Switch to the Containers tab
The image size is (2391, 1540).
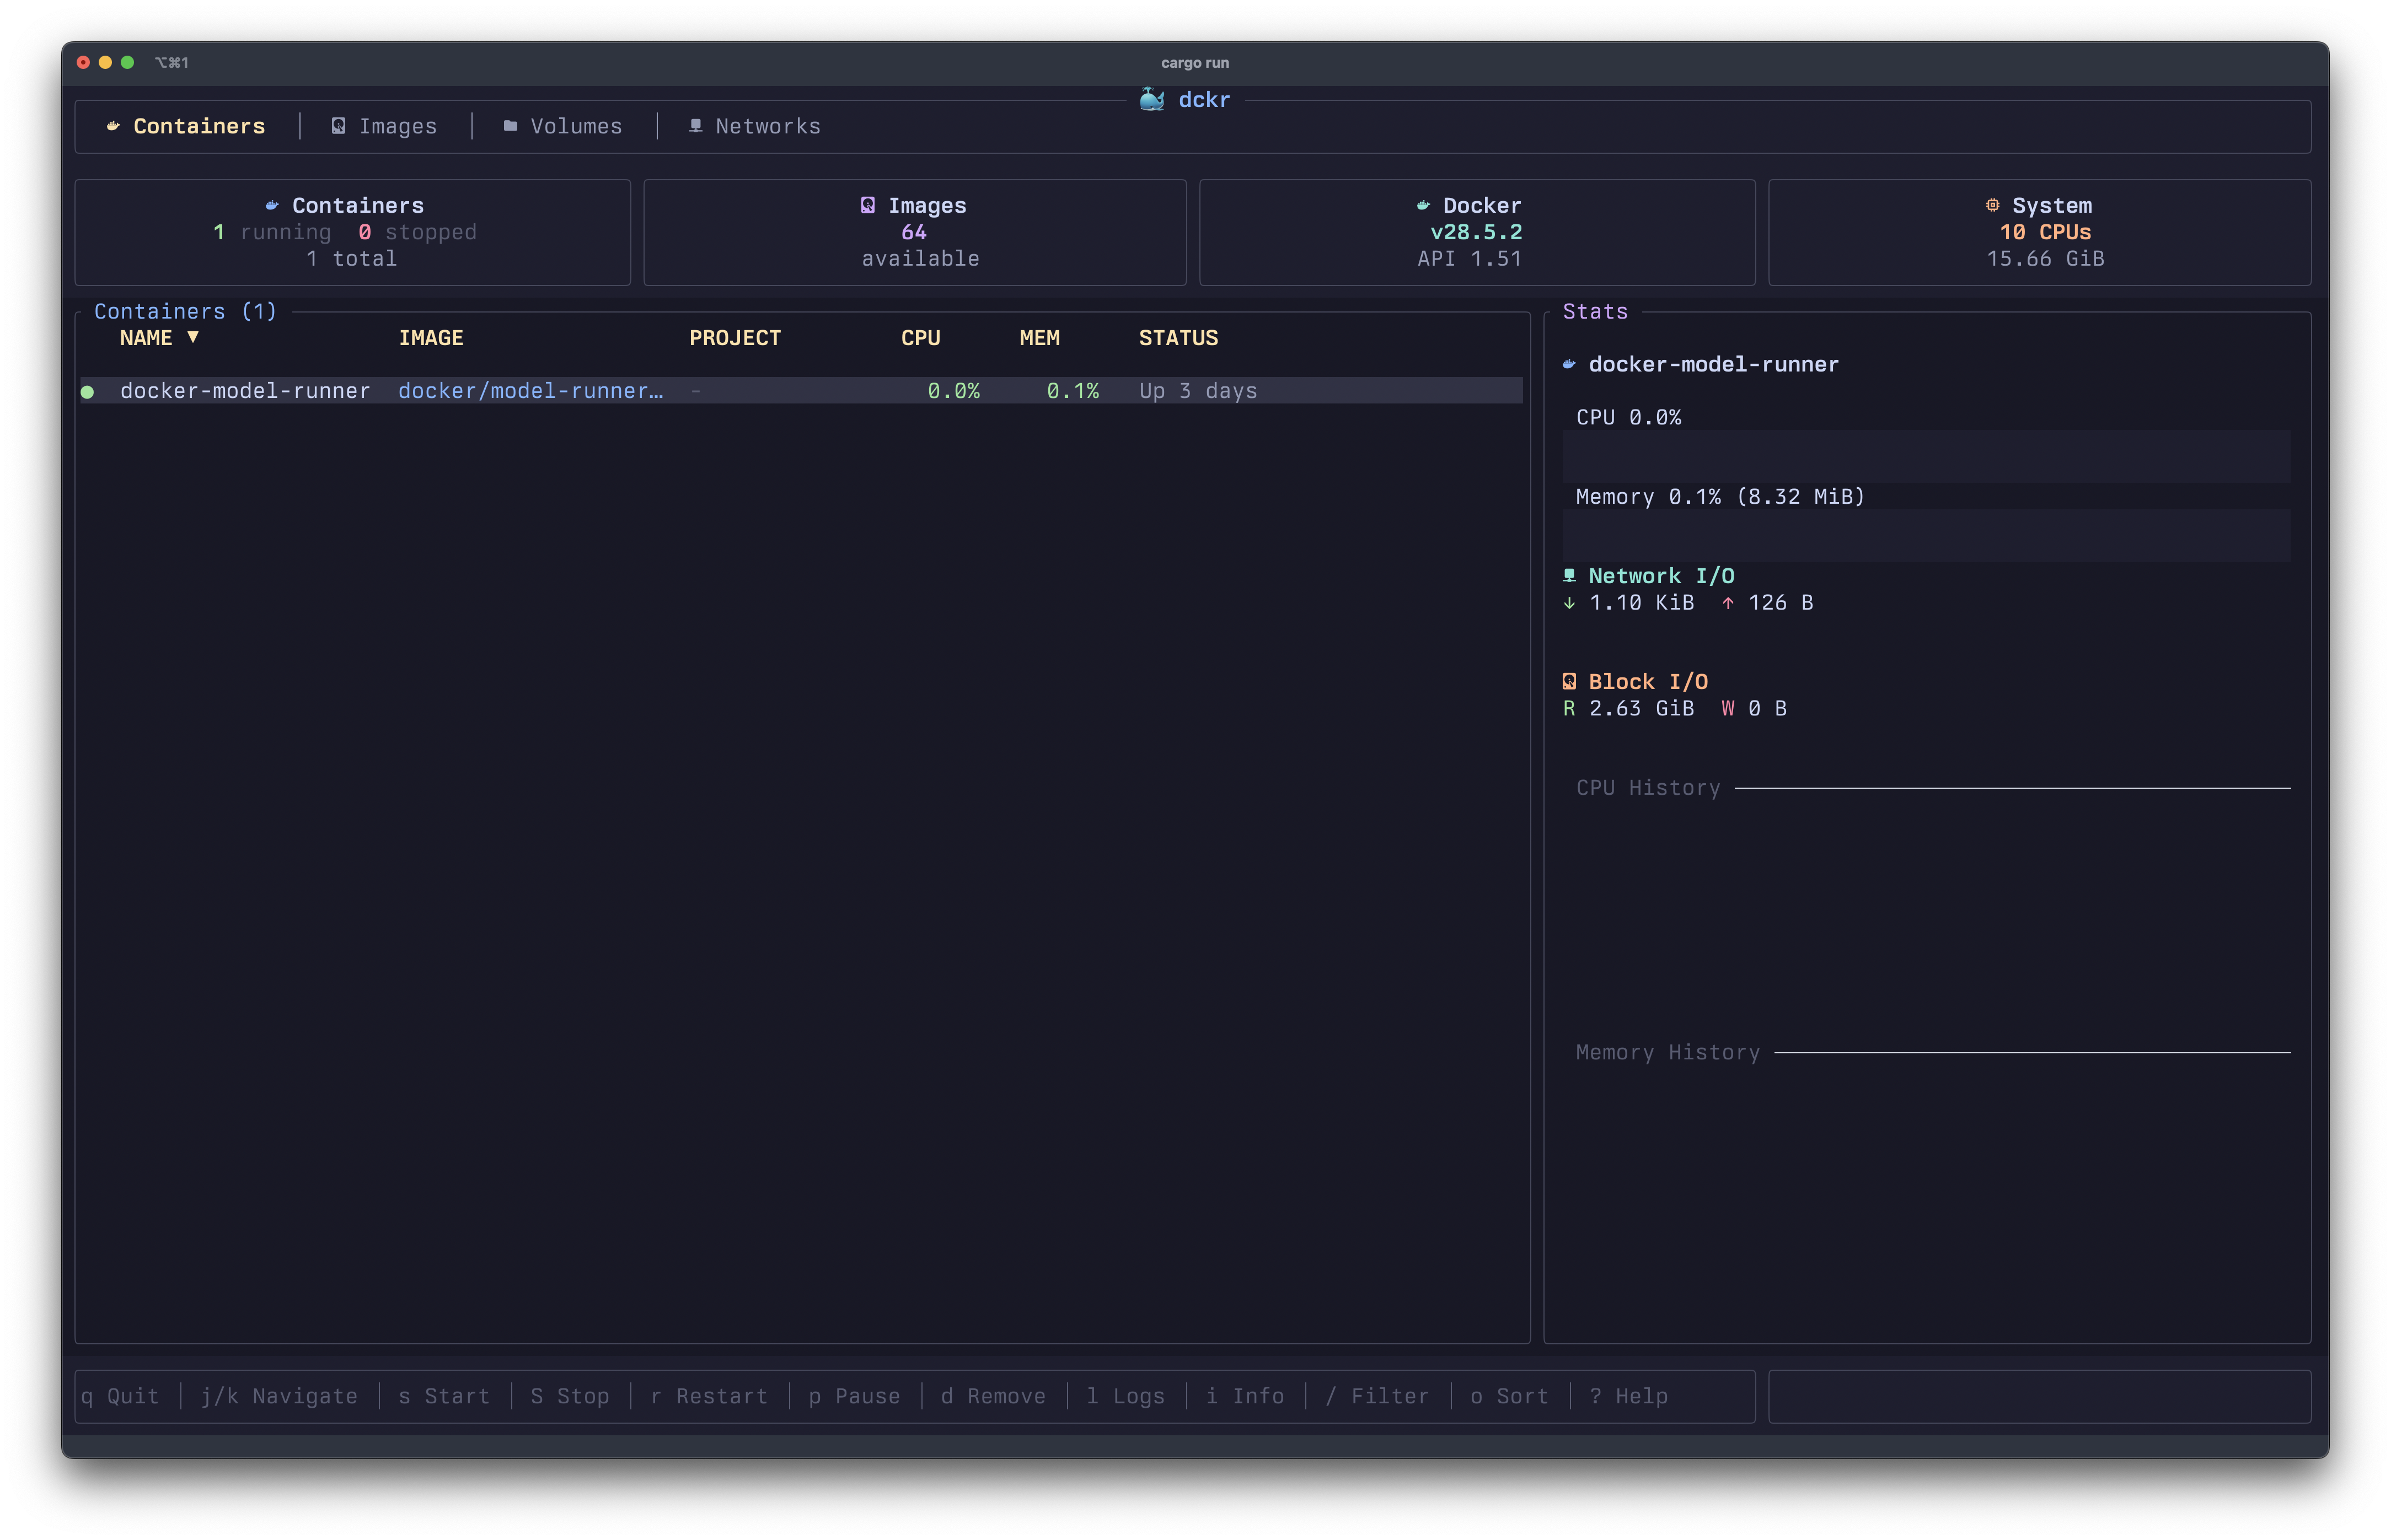(199, 126)
